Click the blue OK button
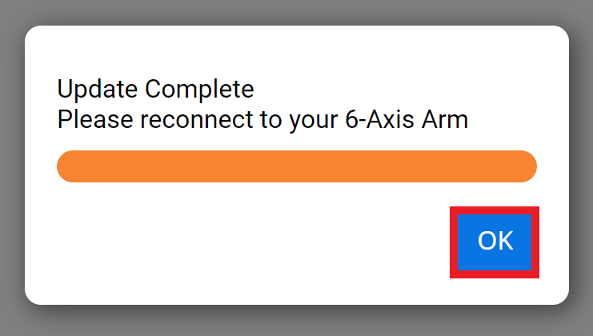This screenshot has height=336, width=593. click(495, 242)
